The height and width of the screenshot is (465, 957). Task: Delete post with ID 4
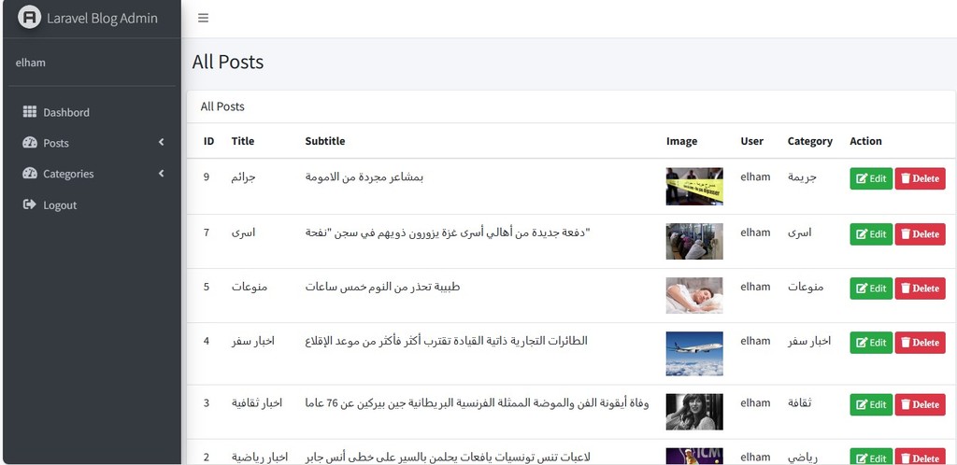point(920,343)
